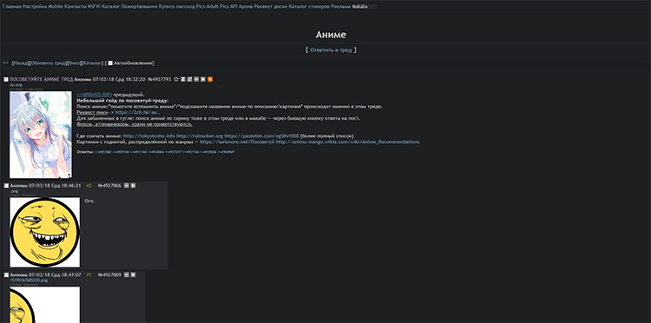
Task: Select the checkbox for post #2
Action: [6, 186]
